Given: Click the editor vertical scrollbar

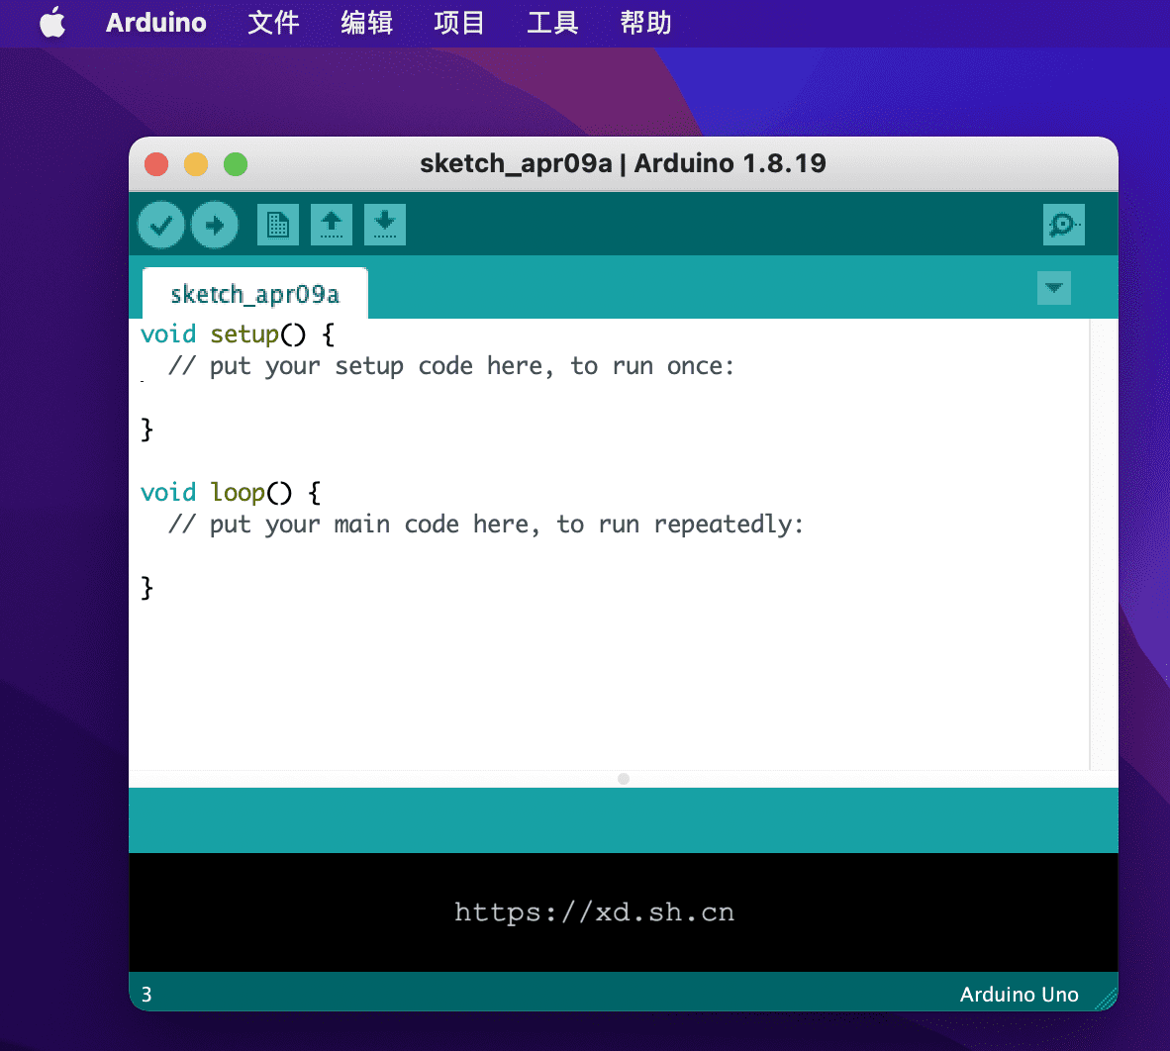Looking at the screenshot, I should coord(1104,544).
